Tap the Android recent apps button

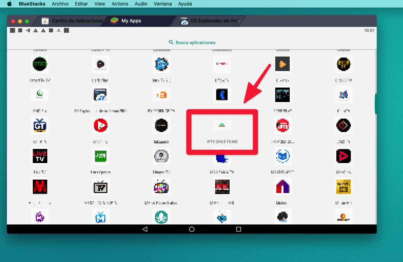239,229
